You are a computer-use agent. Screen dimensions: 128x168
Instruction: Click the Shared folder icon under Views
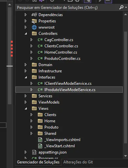pos(40,133)
